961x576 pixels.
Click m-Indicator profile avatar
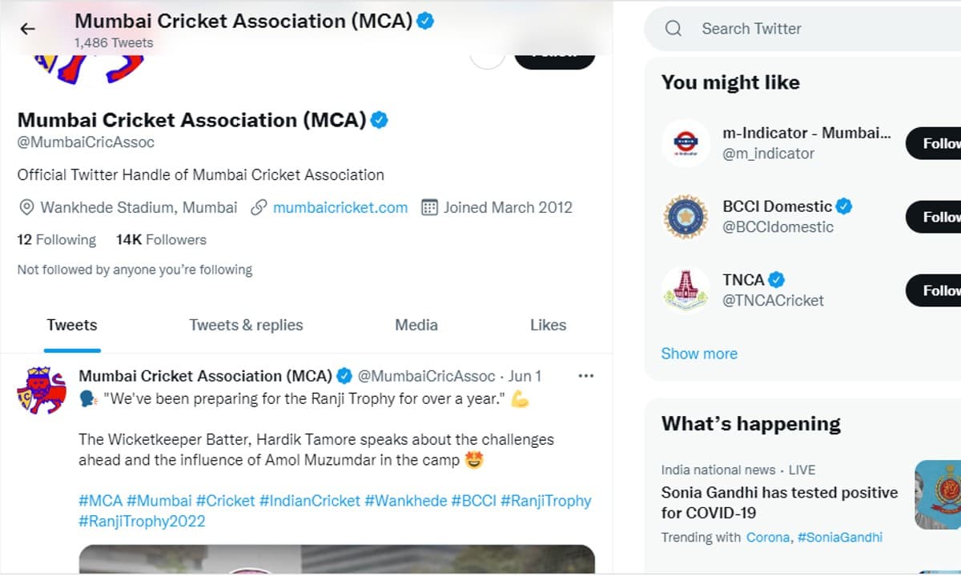pos(686,143)
